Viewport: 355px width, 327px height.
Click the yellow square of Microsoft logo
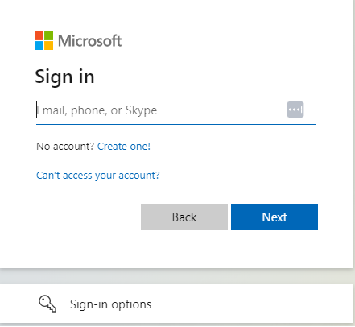pyautogui.click(x=48, y=45)
